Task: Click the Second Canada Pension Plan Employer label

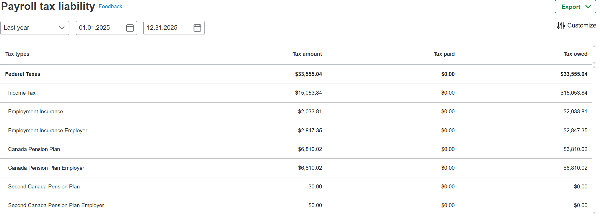Action: [56, 205]
